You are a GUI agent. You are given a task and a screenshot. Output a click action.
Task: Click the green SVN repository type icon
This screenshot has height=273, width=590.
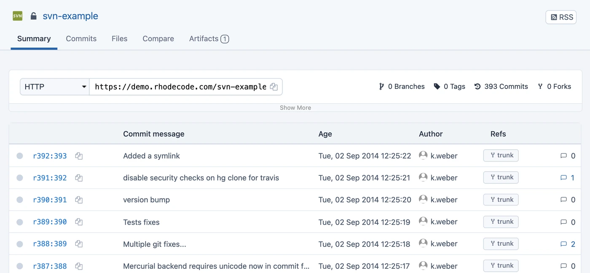[17, 16]
